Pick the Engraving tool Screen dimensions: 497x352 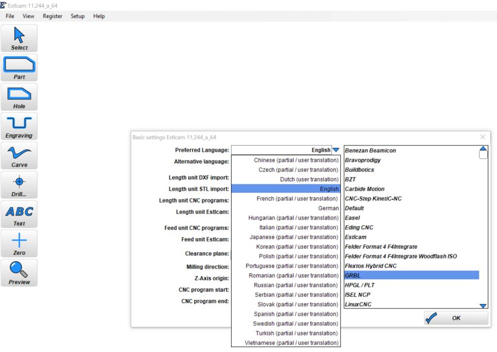point(19,126)
